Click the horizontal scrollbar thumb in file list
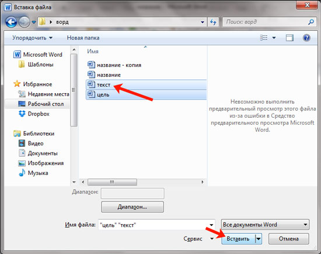 pos(112,182)
